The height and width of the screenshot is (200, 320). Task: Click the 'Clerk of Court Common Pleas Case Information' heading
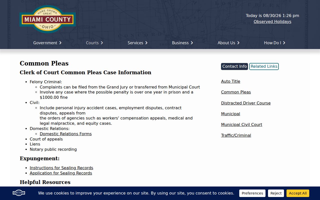(85, 72)
